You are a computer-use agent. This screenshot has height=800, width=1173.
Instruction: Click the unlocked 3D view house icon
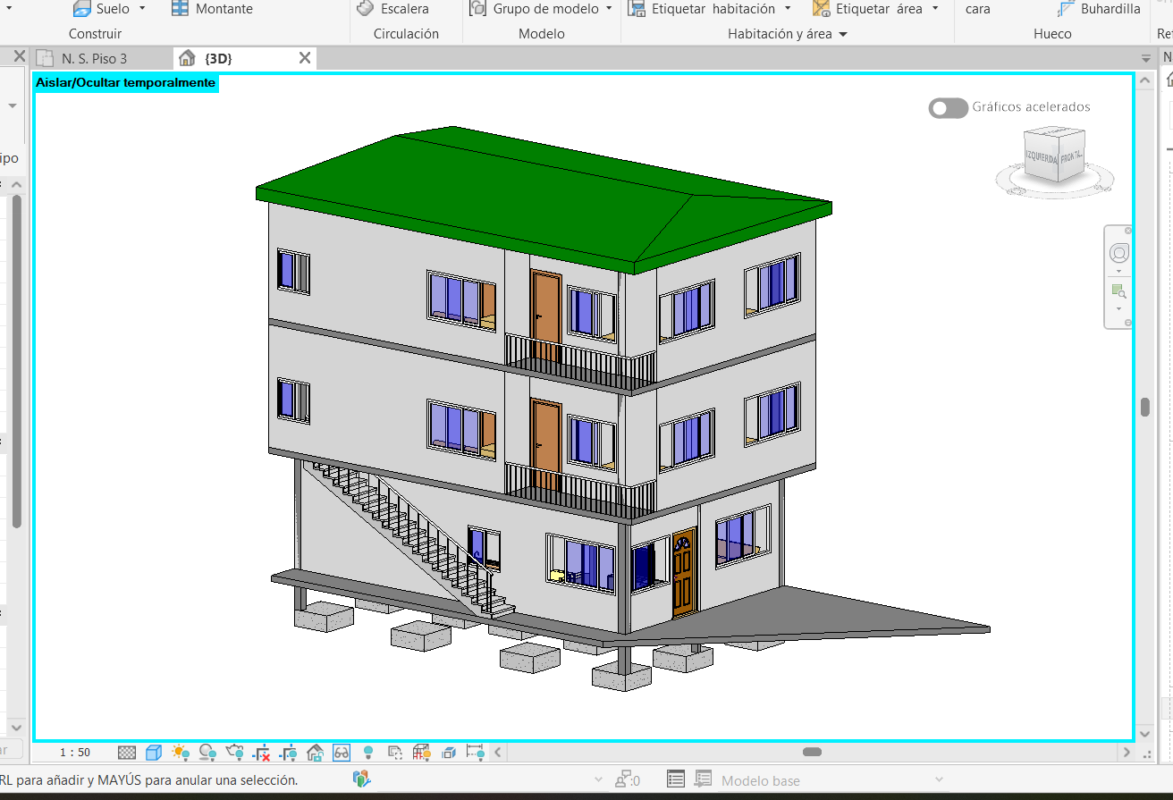tap(315, 753)
